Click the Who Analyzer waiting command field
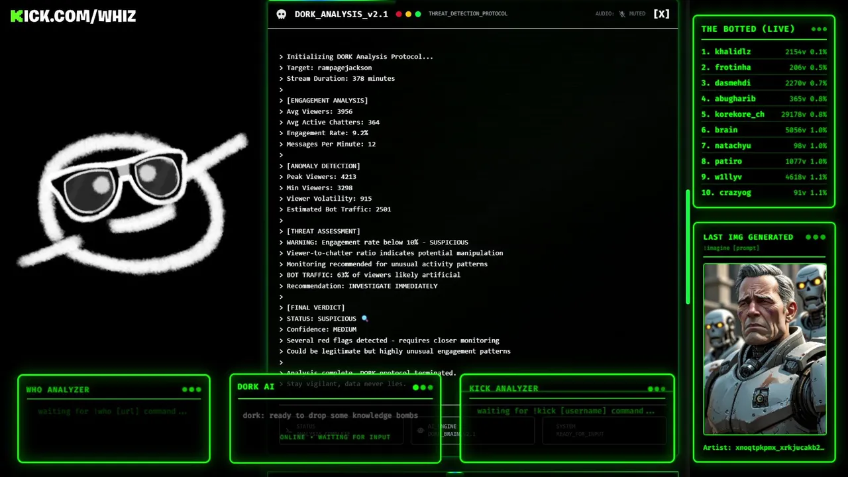Image resolution: width=848 pixels, height=477 pixels. coord(113,411)
